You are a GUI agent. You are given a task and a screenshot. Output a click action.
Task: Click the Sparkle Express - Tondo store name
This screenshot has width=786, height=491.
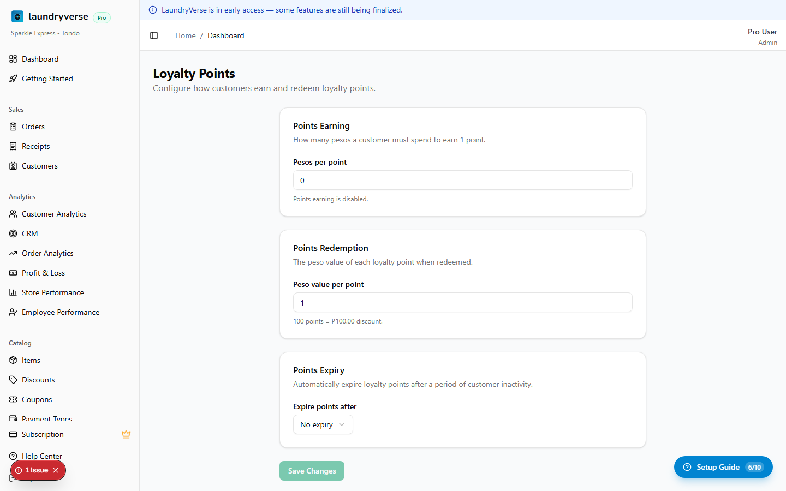pos(45,33)
